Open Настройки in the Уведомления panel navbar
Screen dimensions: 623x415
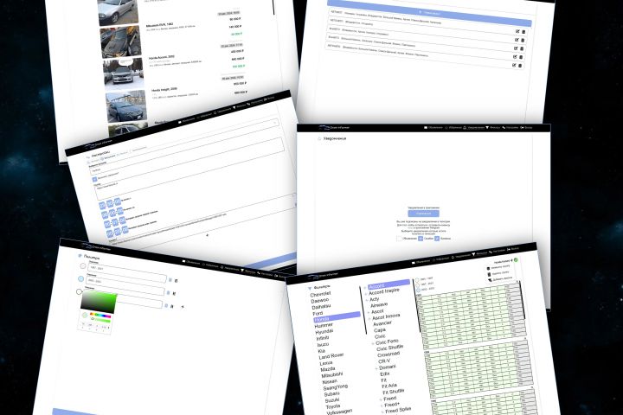click(511, 127)
